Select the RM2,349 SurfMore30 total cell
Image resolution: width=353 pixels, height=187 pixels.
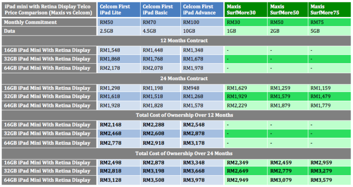click(x=246, y=163)
